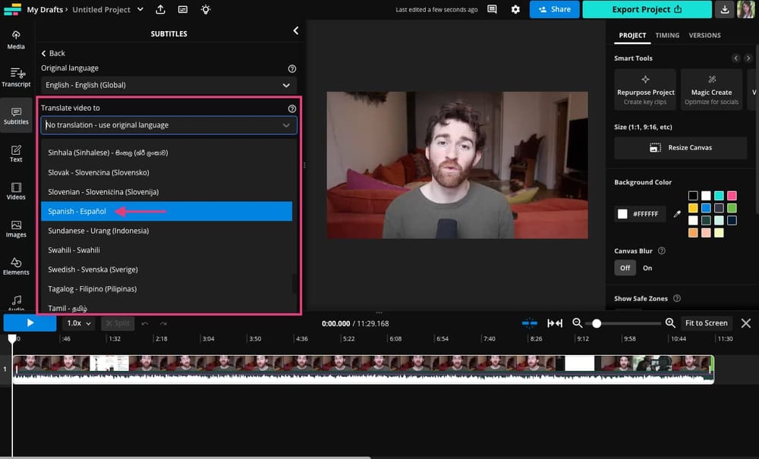Open the Audio panel
The width and height of the screenshot is (759, 459).
pyautogui.click(x=15, y=303)
